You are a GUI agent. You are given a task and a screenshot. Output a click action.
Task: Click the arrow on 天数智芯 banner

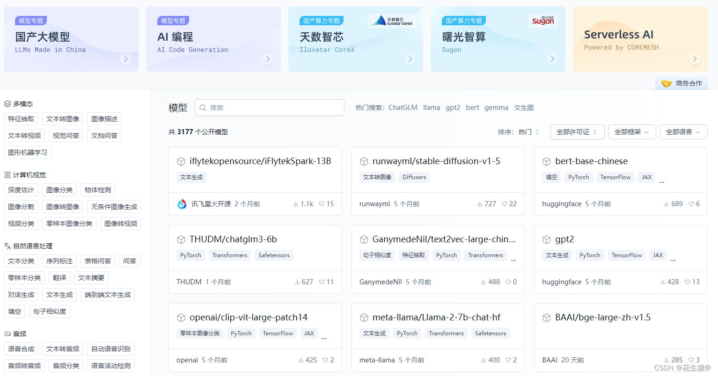[x=410, y=59]
